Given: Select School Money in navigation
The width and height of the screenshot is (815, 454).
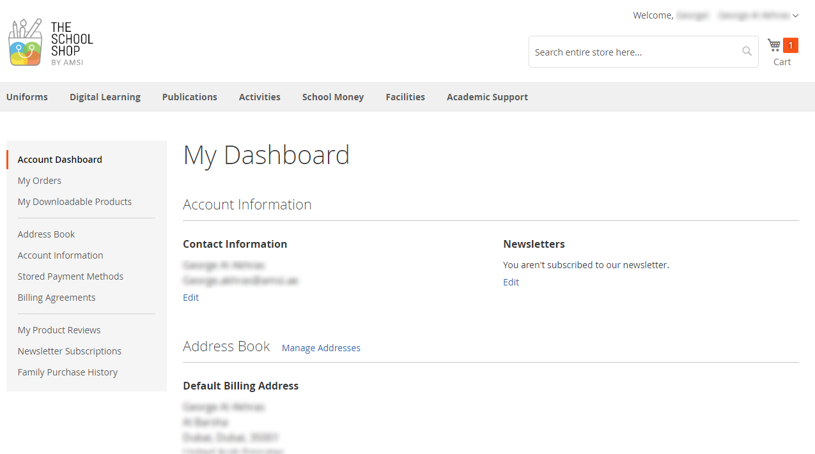Looking at the screenshot, I should pos(332,97).
